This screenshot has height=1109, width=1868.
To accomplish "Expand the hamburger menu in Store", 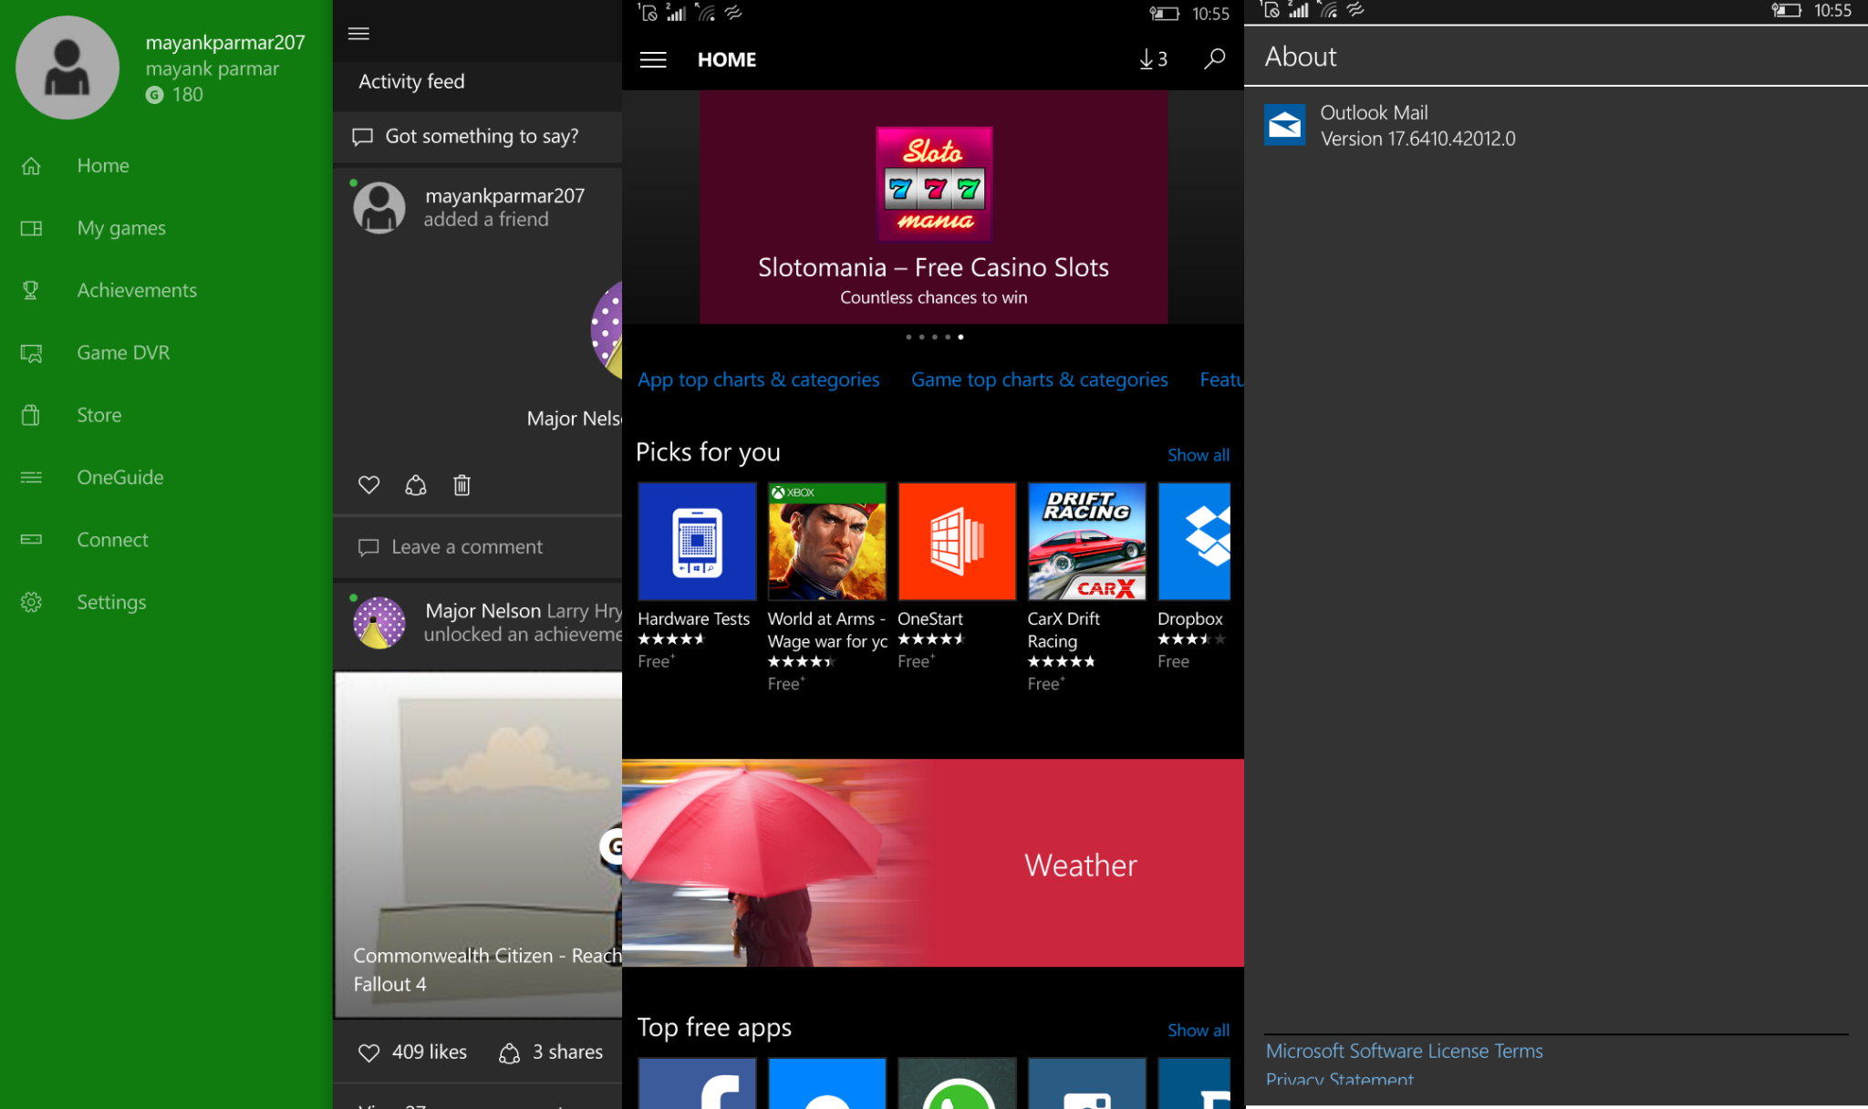I will tap(653, 58).
